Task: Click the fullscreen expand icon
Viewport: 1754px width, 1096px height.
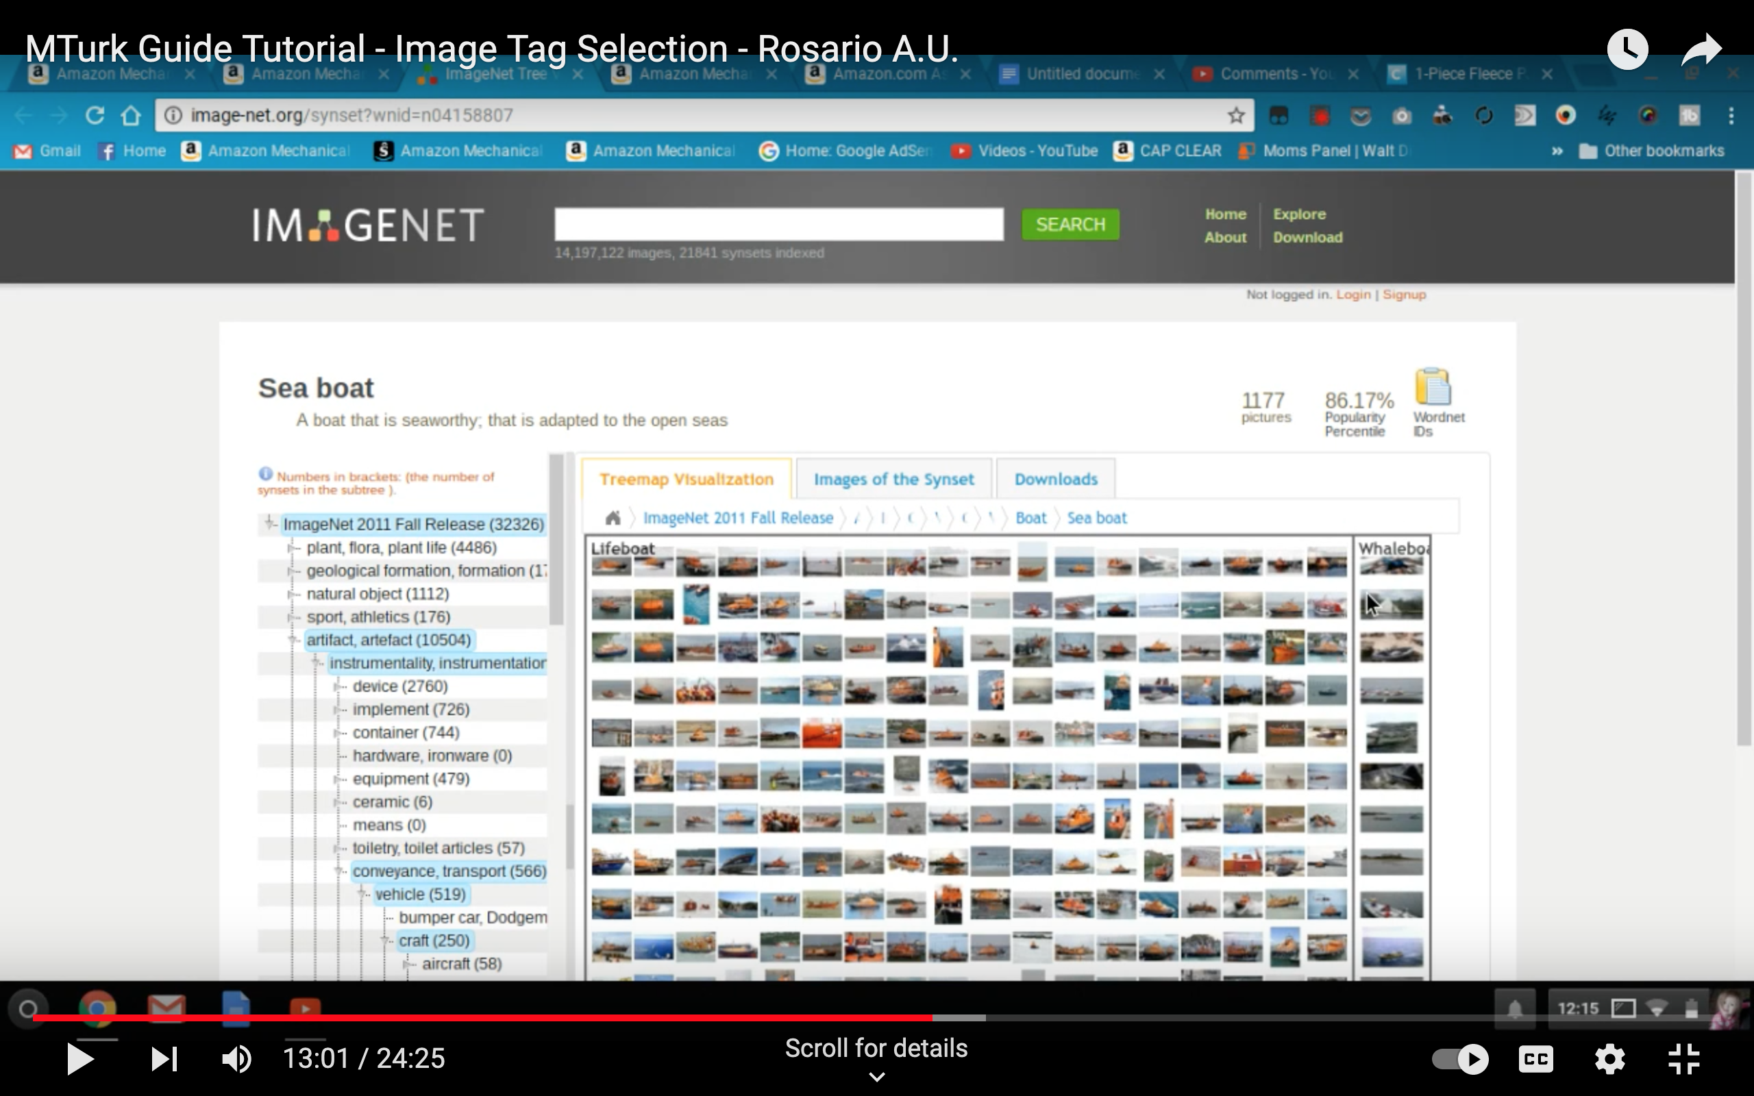Action: tap(1687, 1058)
